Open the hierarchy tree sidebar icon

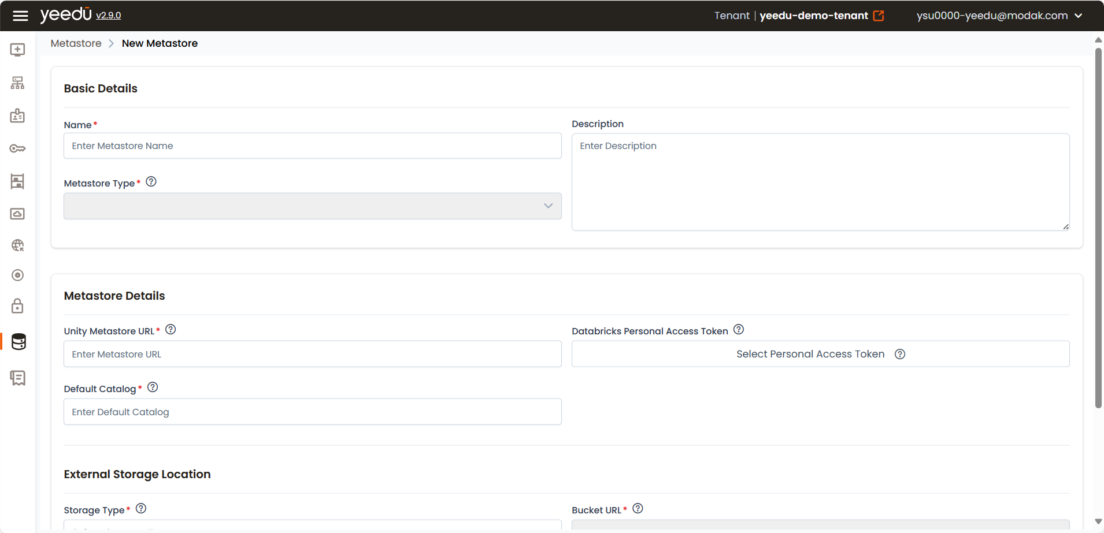coord(18,83)
